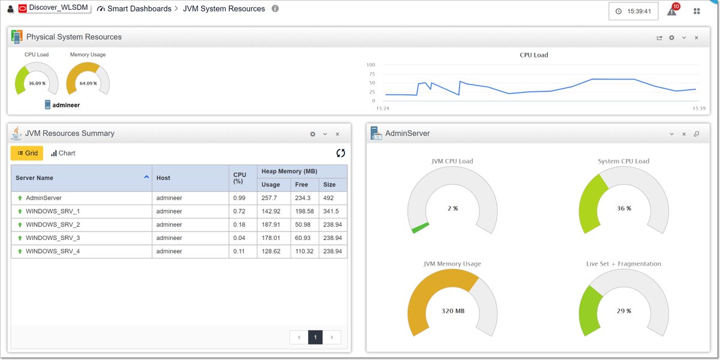Click the CPU Load 36.09 % gauge
Viewport: 720px width, 360px height.
(x=36, y=80)
